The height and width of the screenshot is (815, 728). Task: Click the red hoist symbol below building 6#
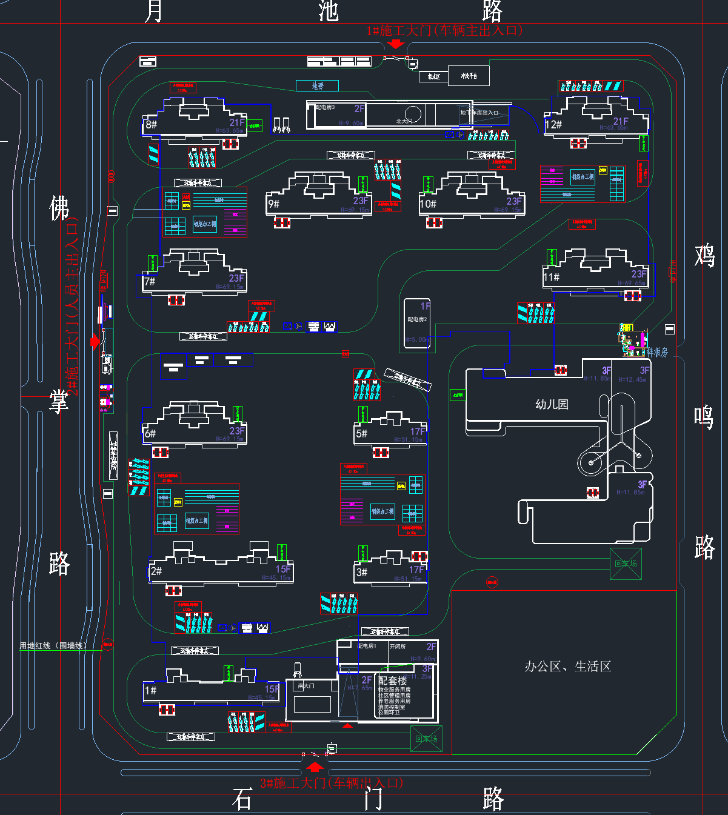160,452
